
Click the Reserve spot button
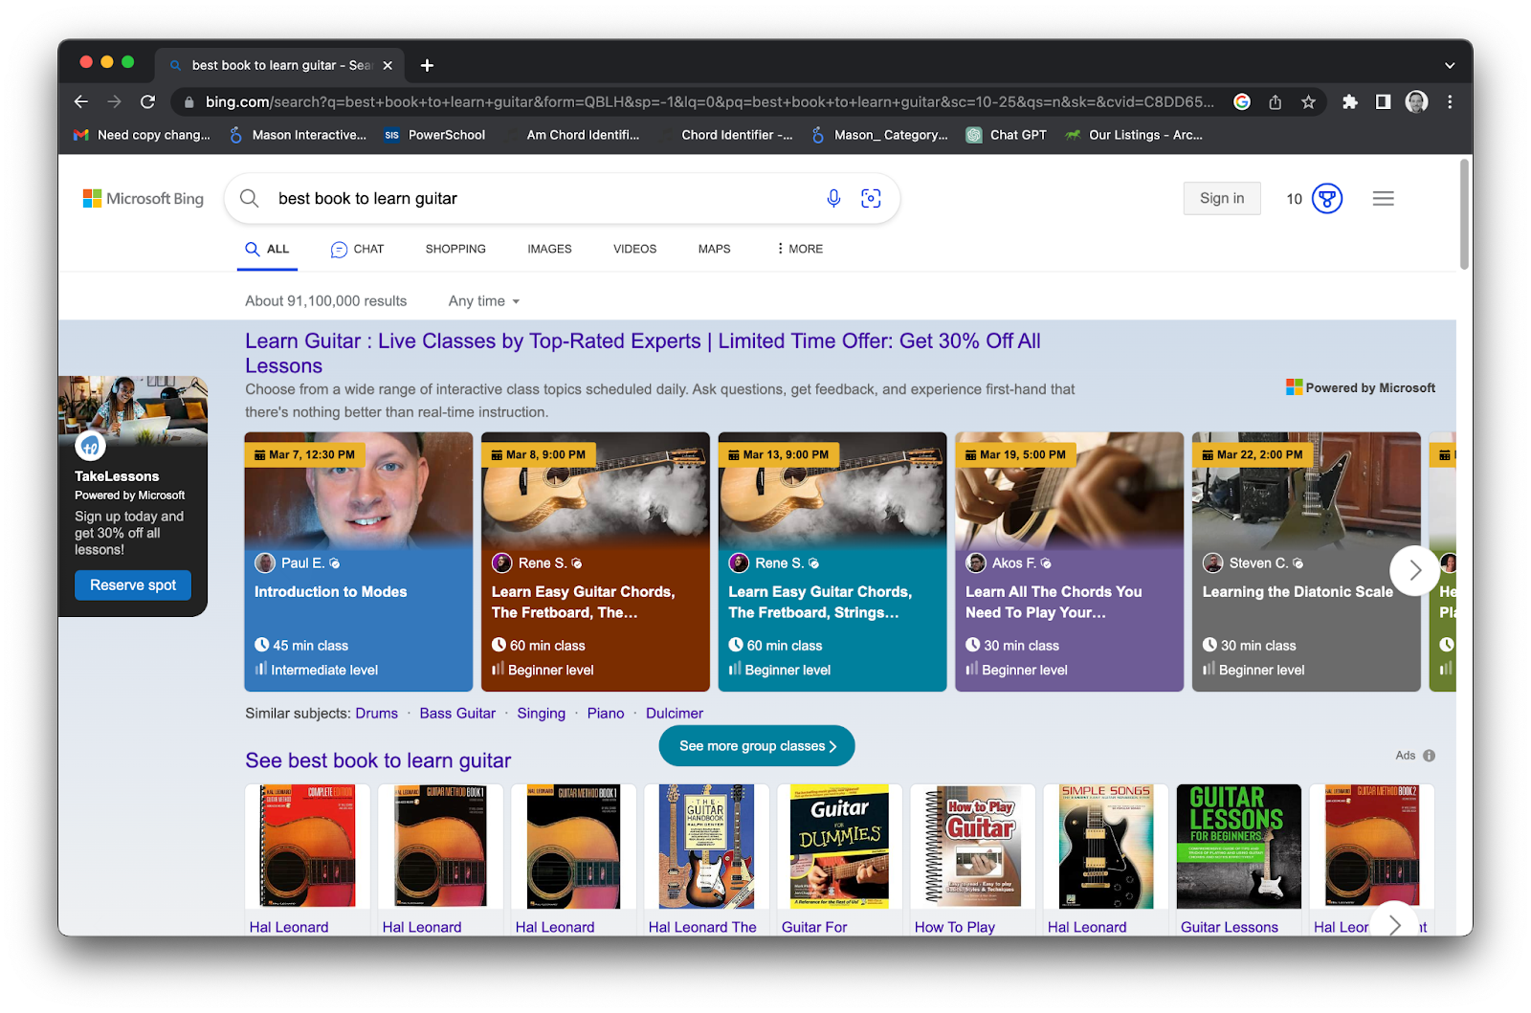pyautogui.click(x=133, y=585)
